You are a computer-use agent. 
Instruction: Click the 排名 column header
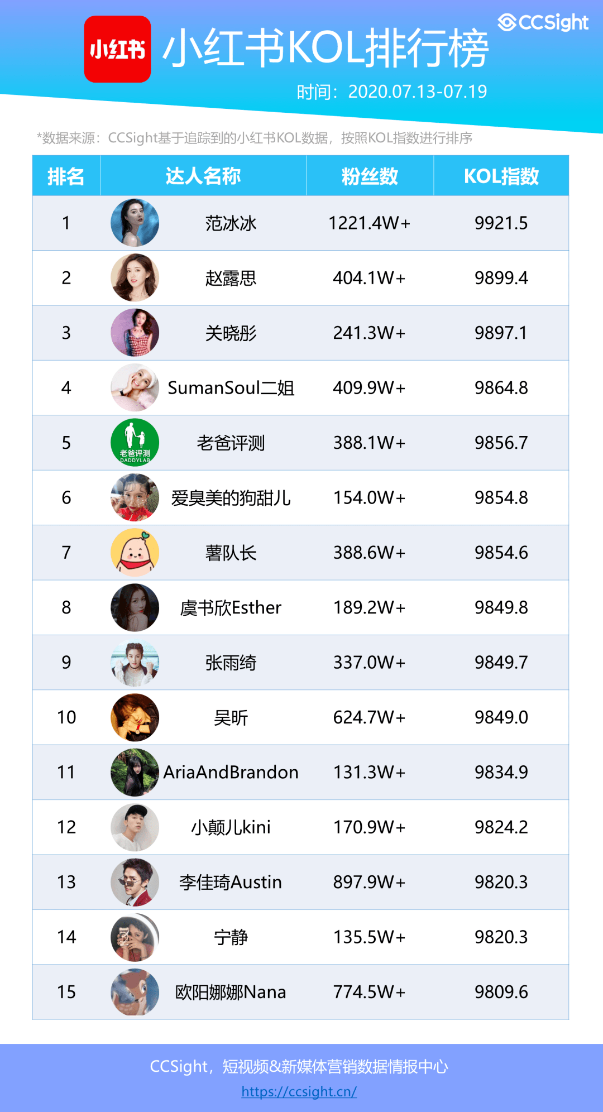(66, 176)
